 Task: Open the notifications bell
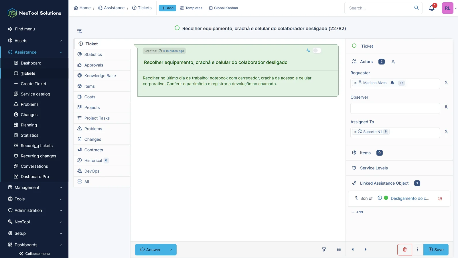click(x=432, y=8)
